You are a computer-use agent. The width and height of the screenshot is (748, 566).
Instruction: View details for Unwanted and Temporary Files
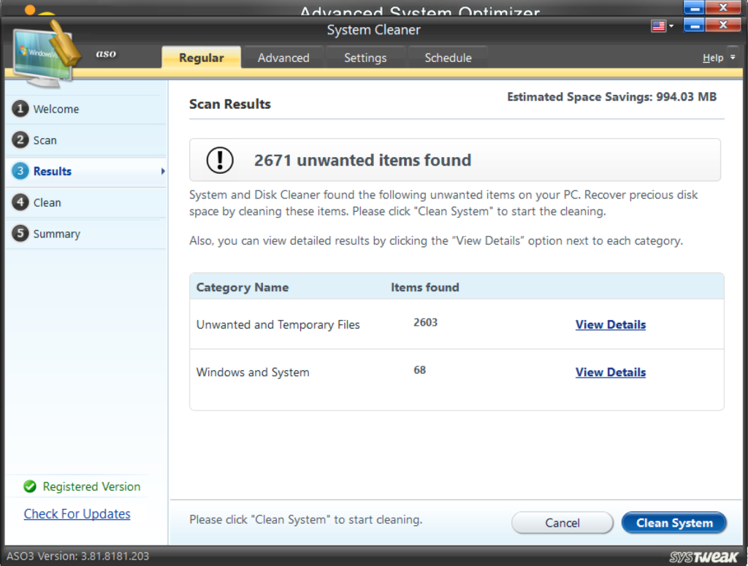pos(610,325)
